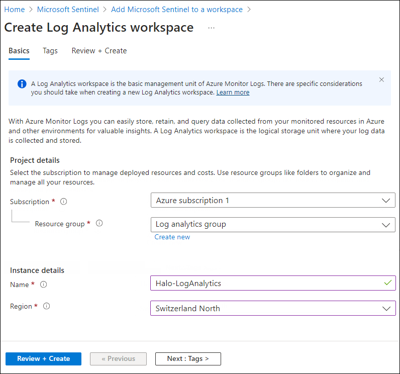This screenshot has height=374, width=400.
Task: Select the Basics tab
Action: point(19,51)
